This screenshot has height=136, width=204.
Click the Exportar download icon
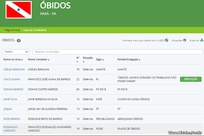[x=202, y=40]
